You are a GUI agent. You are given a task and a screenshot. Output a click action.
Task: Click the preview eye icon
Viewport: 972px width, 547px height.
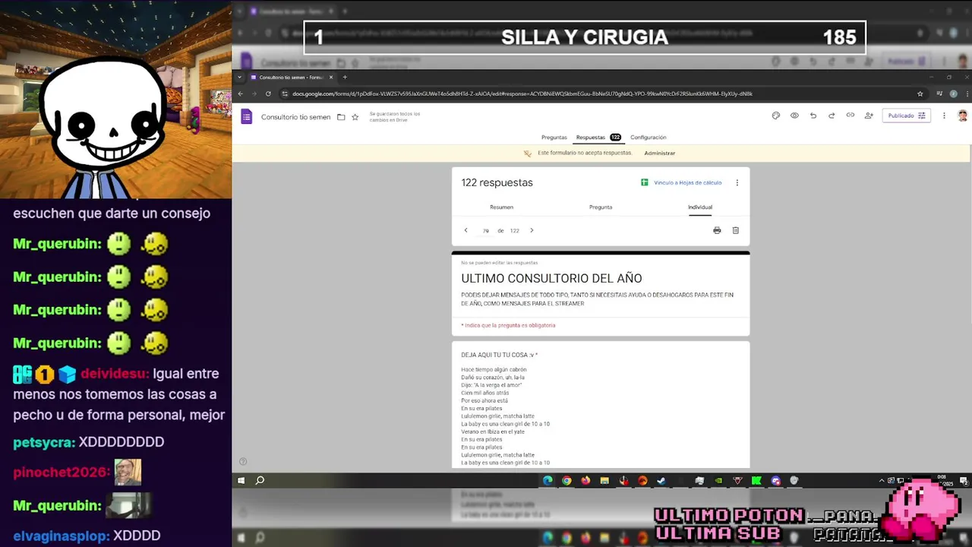[794, 115]
